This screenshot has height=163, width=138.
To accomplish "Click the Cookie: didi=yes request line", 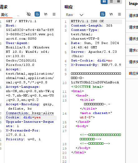I will (23, 117).
